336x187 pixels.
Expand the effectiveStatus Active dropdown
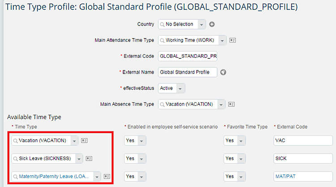(x=180, y=88)
